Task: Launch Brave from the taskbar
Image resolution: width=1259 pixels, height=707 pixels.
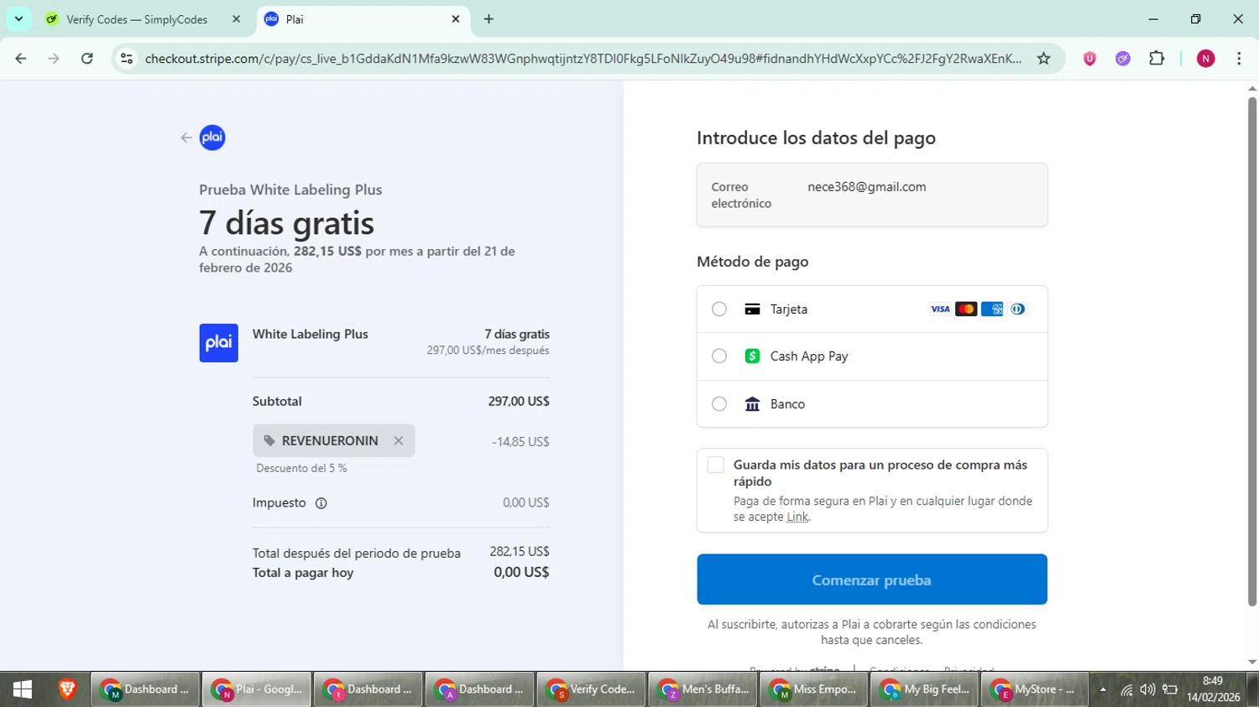Action: pyautogui.click(x=67, y=689)
